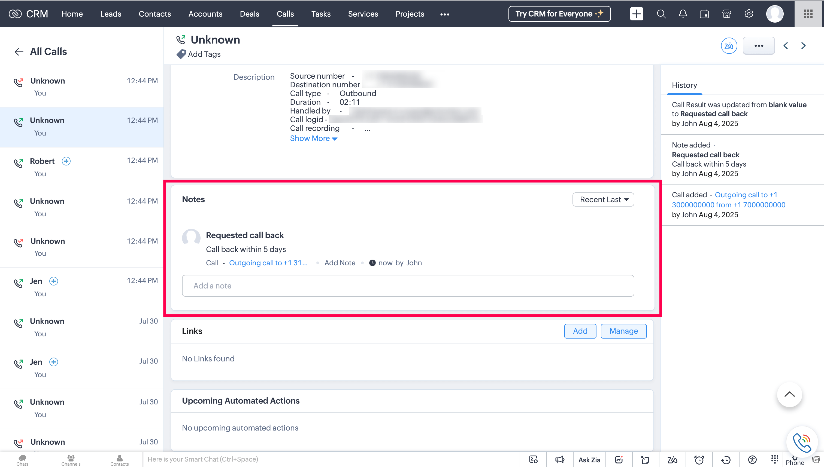Open the apps grid launcher icon
Viewport: 824px width, 467px height.
pos(808,14)
